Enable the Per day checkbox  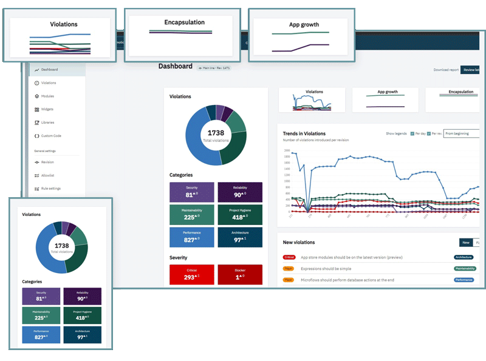412,133
